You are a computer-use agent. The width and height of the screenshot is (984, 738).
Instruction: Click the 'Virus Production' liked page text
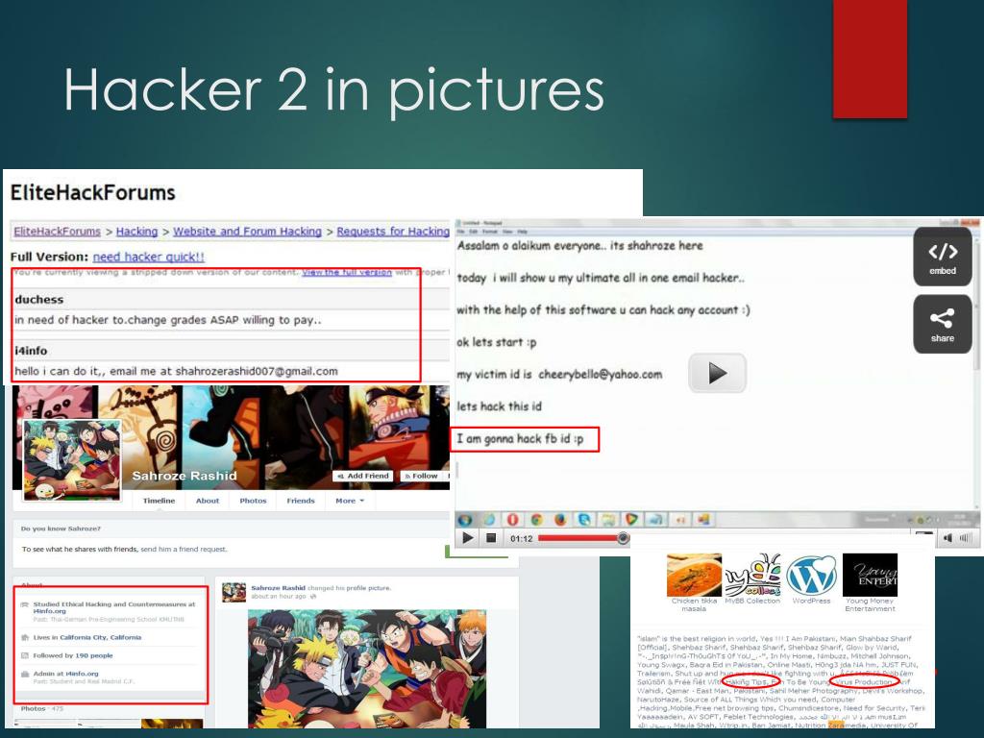(865, 682)
